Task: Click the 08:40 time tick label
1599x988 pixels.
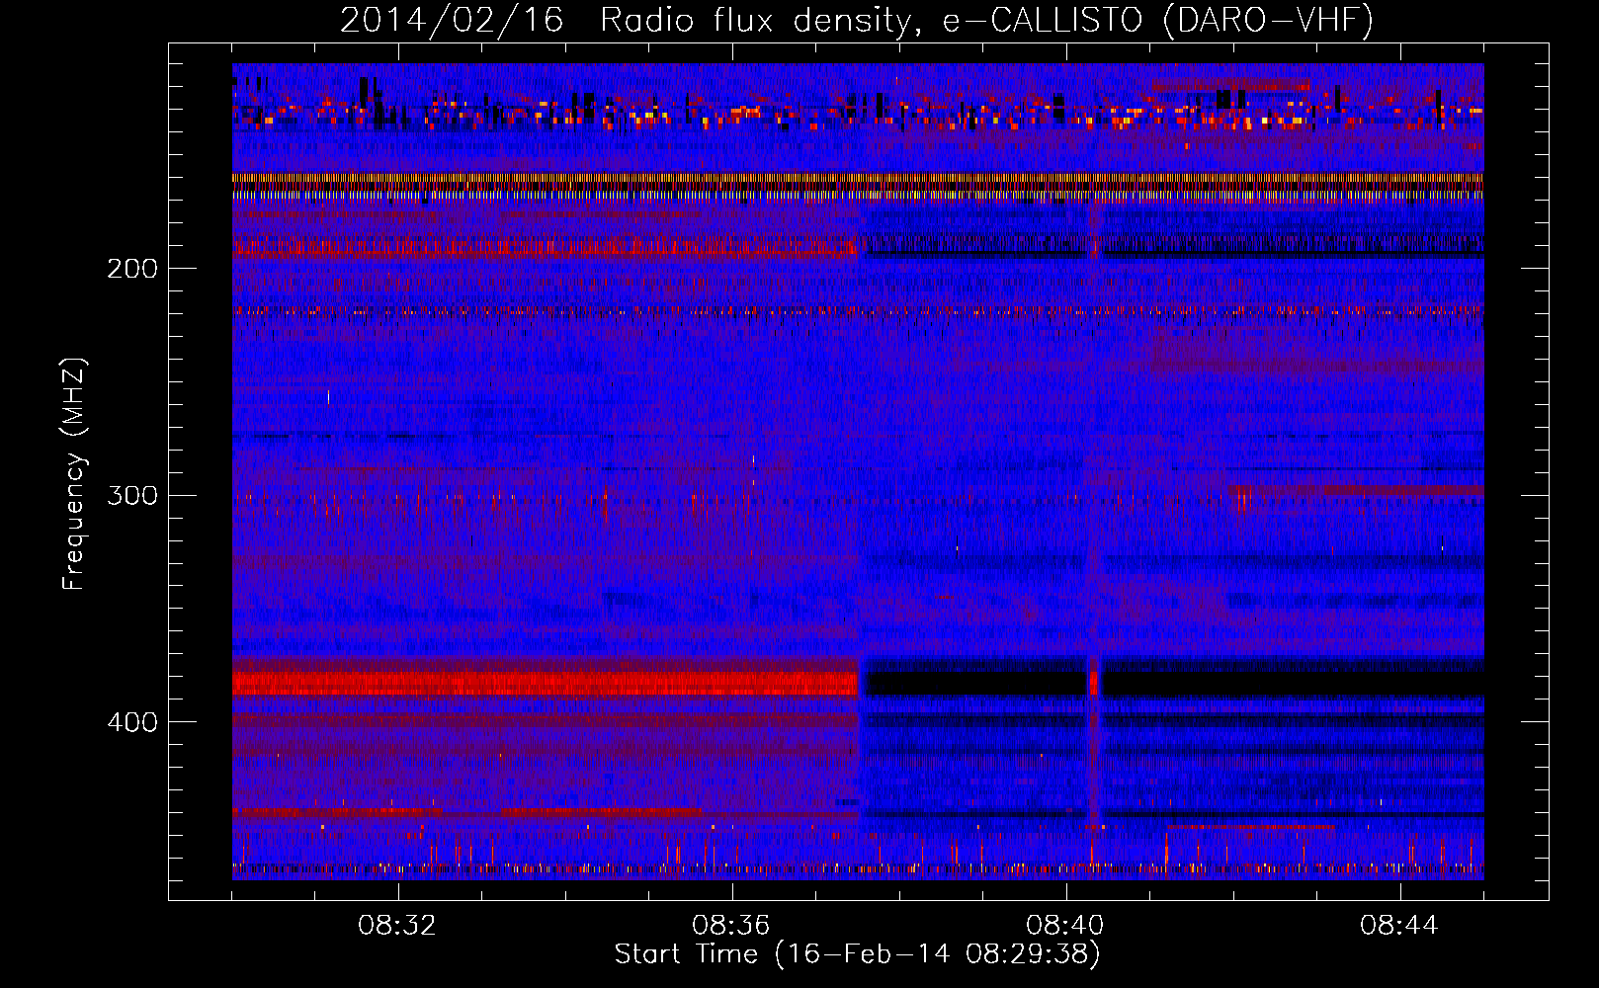Action: [1065, 926]
